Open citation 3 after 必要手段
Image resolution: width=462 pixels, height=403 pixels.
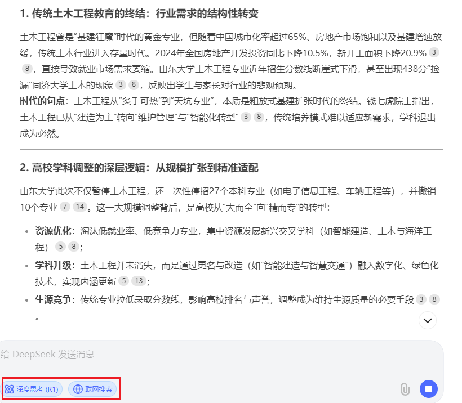tap(421, 299)
